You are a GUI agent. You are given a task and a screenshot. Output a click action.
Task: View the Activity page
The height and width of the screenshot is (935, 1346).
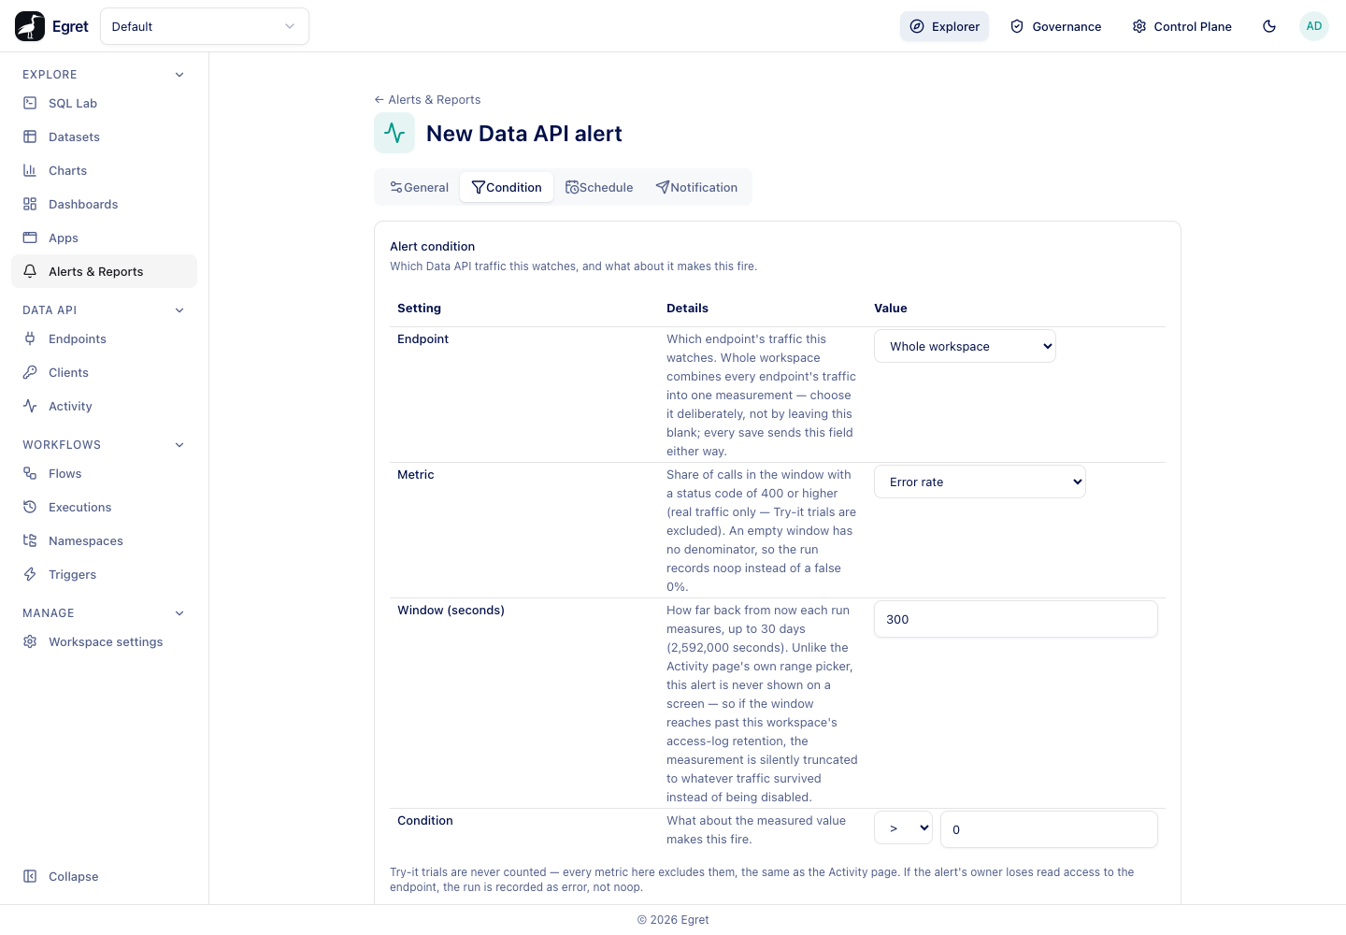click(x=104, y=406)
